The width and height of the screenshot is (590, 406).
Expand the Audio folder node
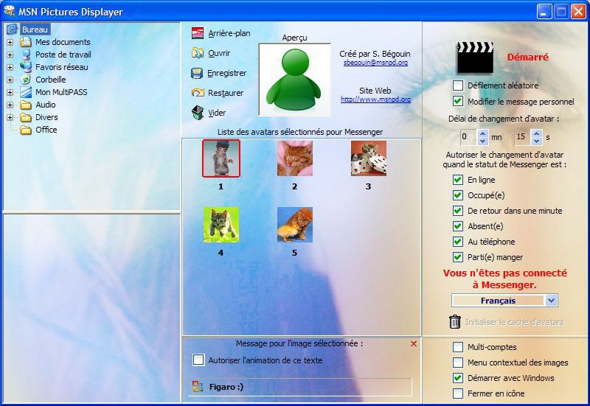click(x=10, y=105)
